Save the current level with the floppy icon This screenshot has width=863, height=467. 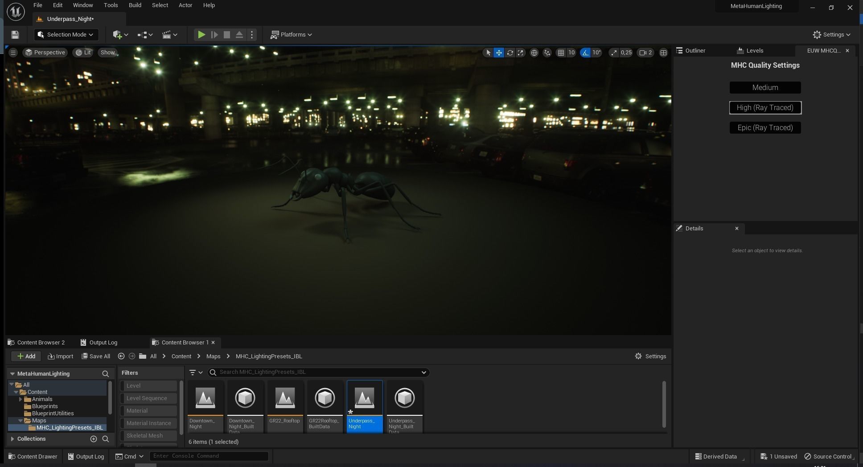click(15, 35)
